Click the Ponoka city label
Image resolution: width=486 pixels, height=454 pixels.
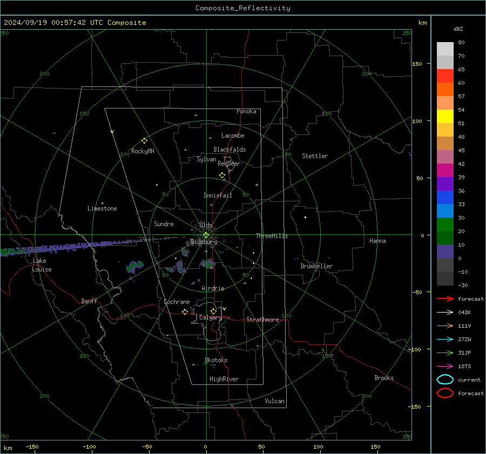click(246, 111)
